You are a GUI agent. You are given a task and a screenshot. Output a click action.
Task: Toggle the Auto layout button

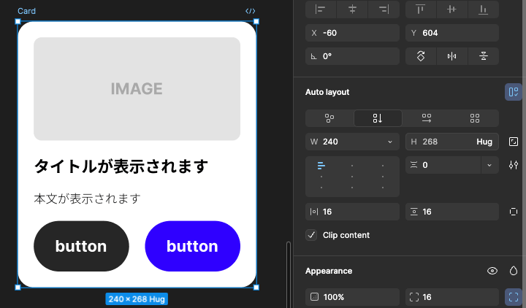[514, 92]
